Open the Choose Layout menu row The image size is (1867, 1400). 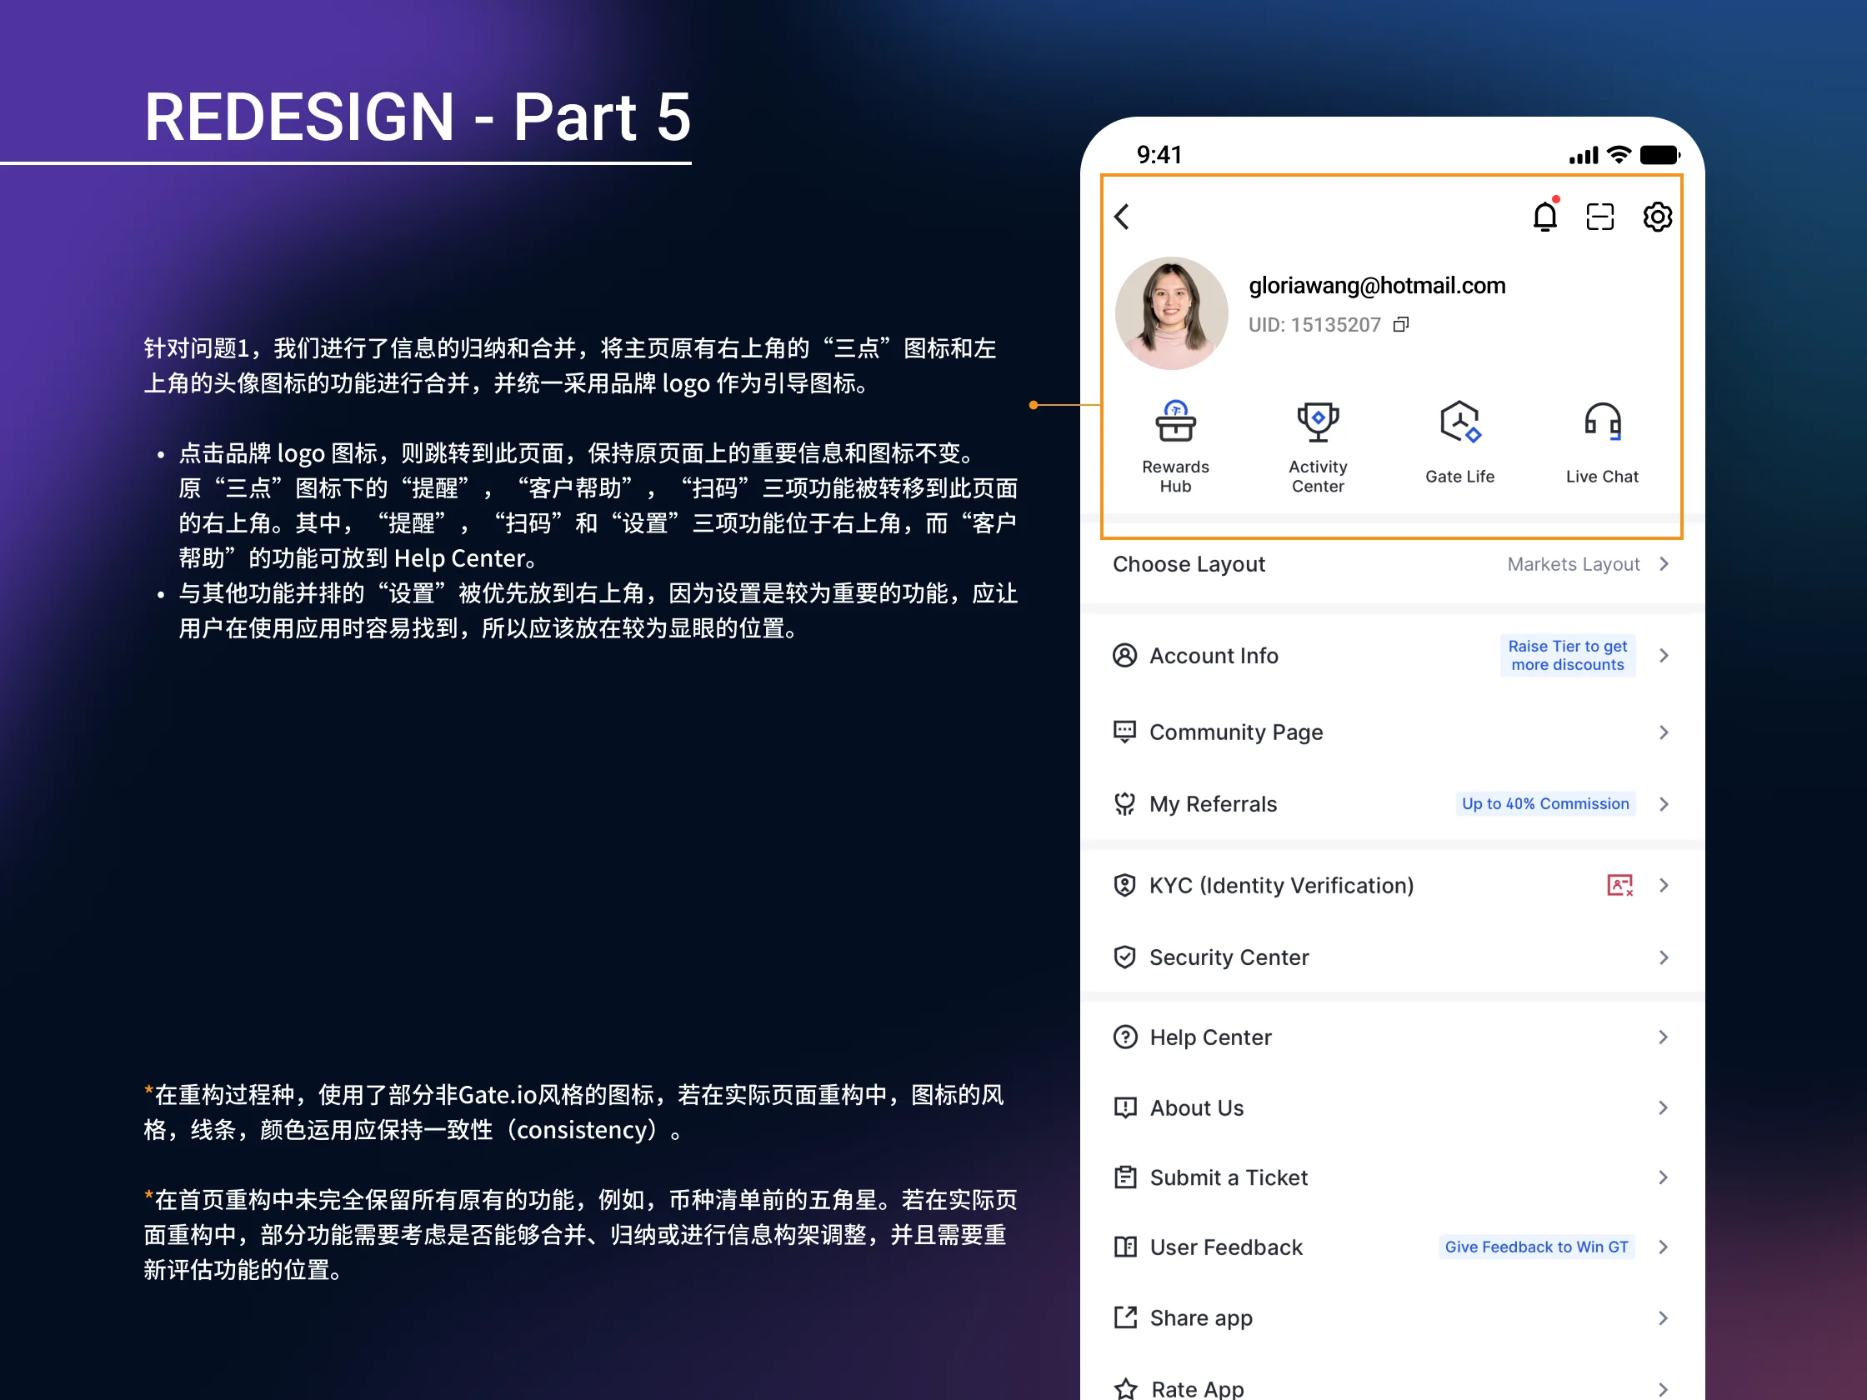click(1393, 563)
